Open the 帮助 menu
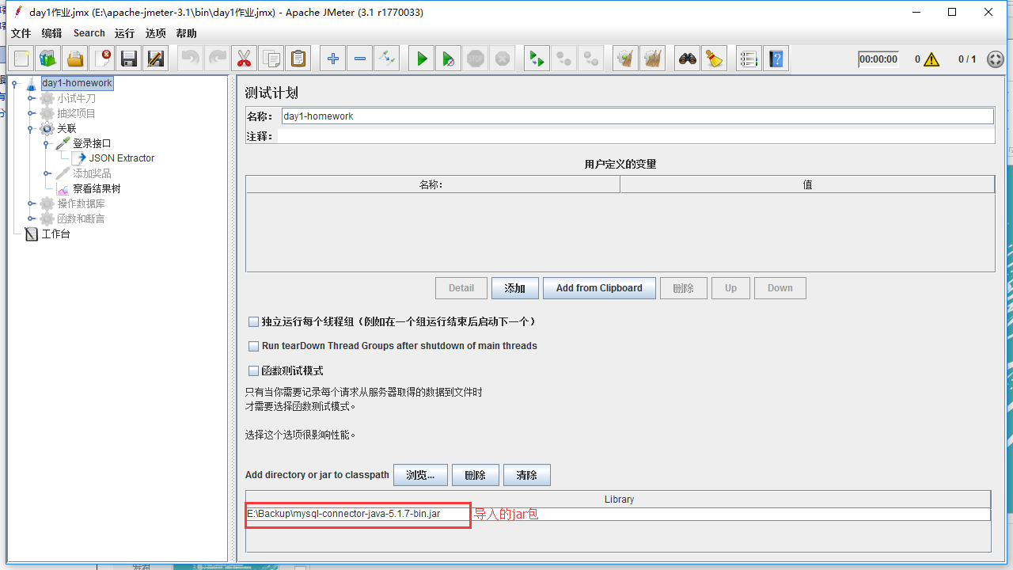The width and height of the screenshot is (1013, 570). tap(187, 33)
